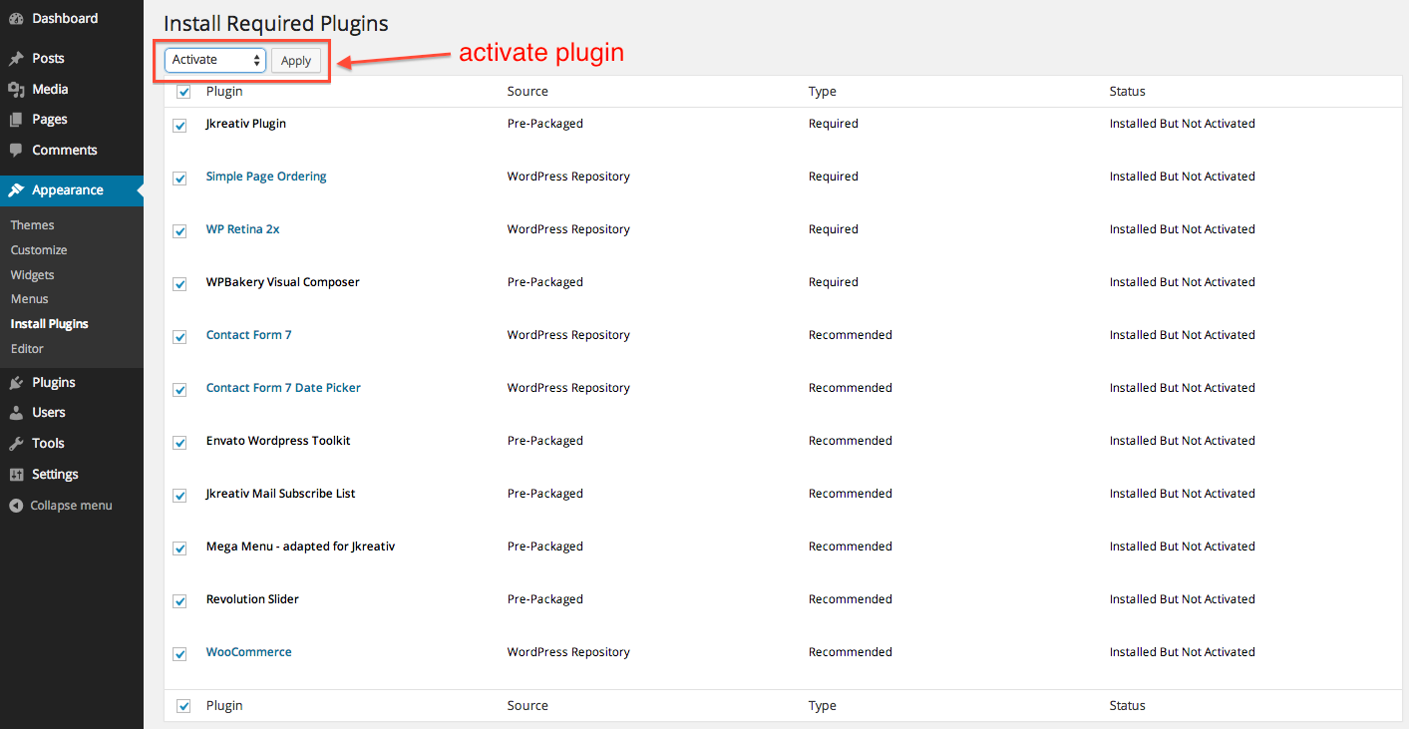The width and height of the screenshot is (1409, 729).
Task: Click the WPBakery Visual Composer name text
Action: click(x=283, y=282)
